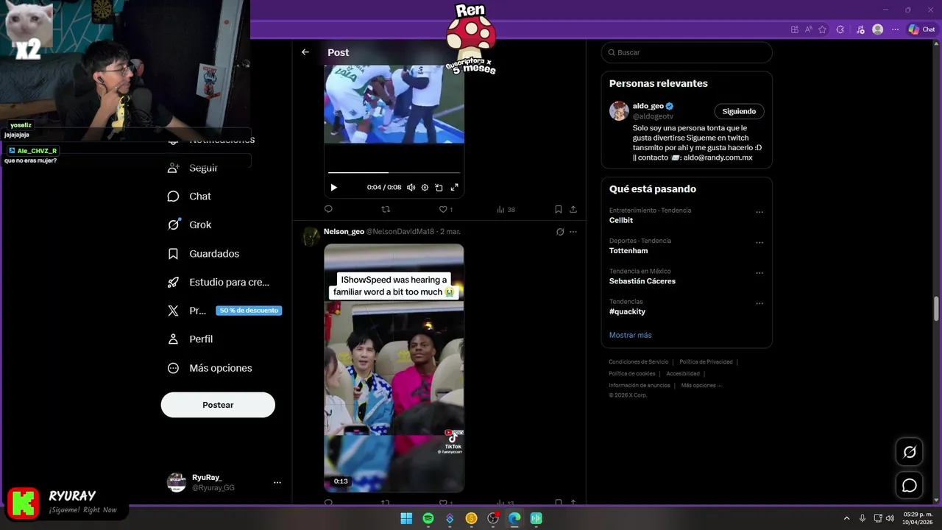
Task: Open the browser Settings and more menu
Action: pos(895,29)
